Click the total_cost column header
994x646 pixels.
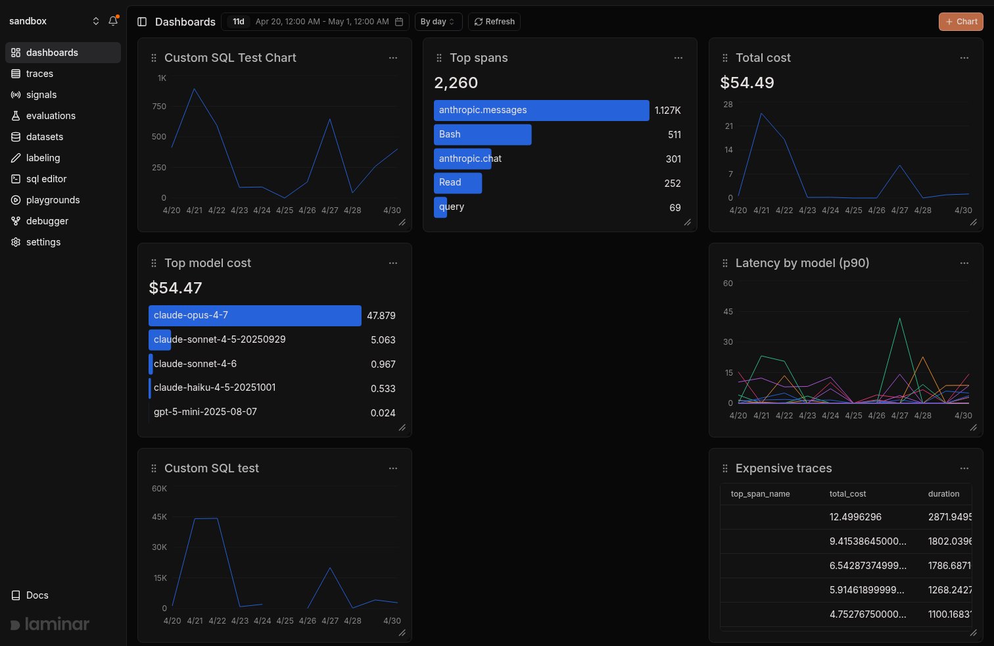click(847, 494)
